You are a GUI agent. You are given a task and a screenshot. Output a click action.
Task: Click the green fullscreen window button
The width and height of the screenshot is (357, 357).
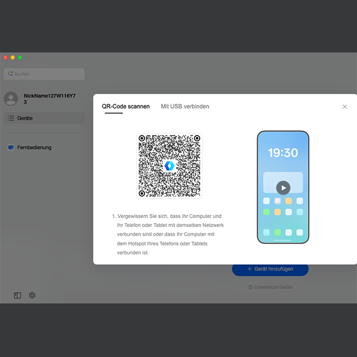click(x=20, y=57)
